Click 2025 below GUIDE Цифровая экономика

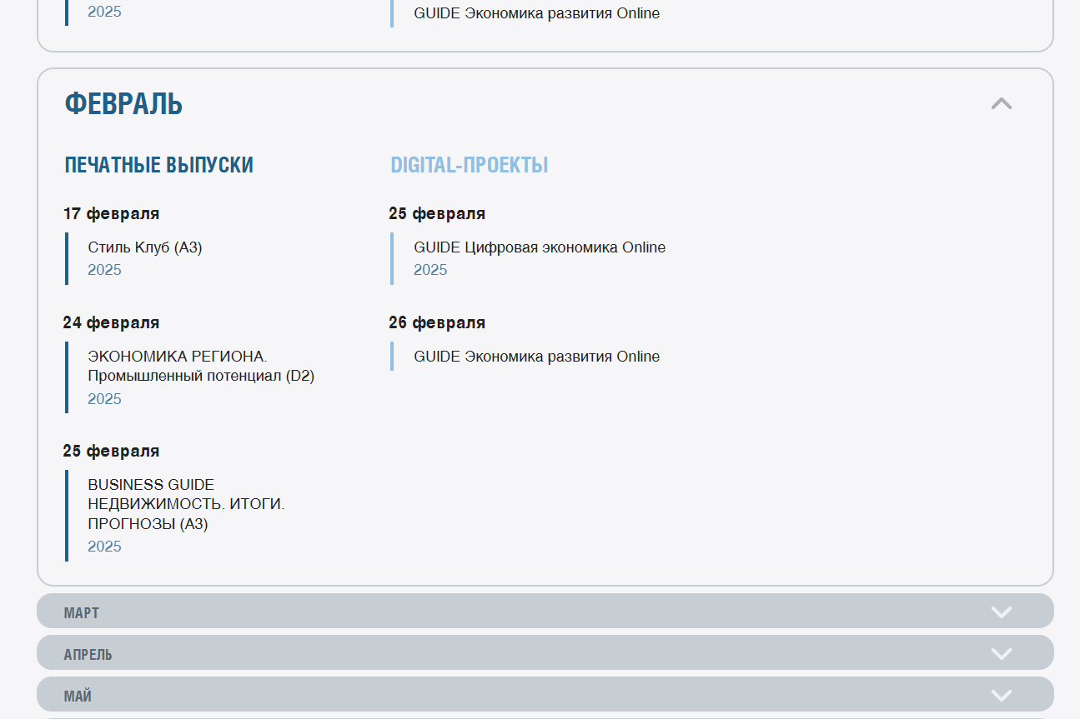coord(430,270)
